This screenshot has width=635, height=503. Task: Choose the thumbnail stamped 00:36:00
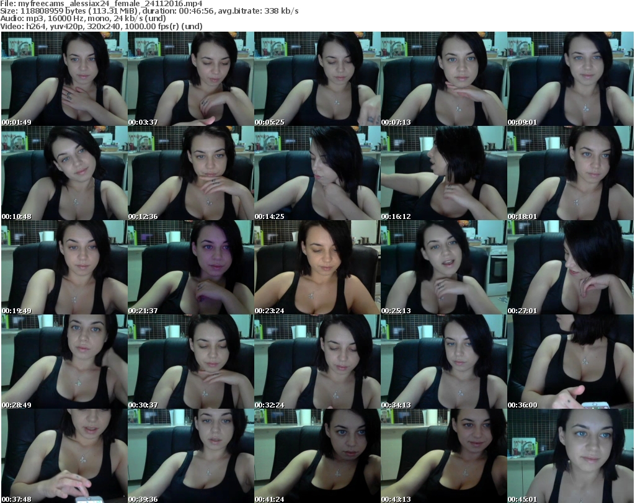point(571,362)
